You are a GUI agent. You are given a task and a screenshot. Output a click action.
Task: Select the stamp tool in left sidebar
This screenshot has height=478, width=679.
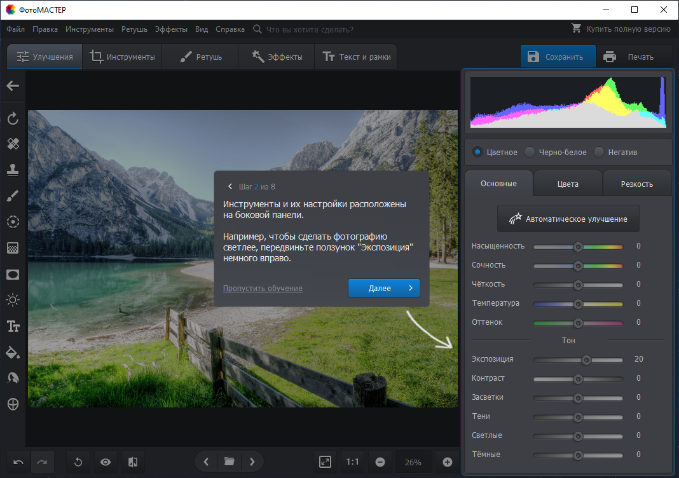click(x=13, y=170)
